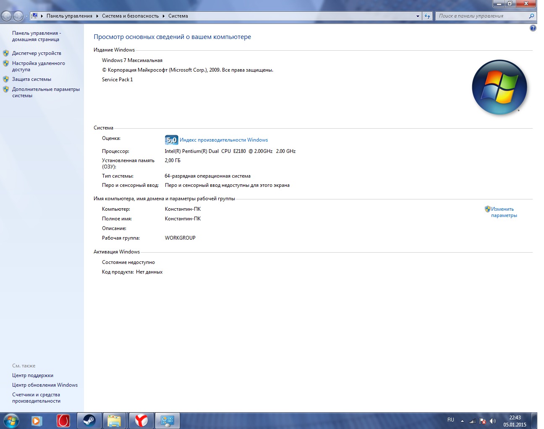Show hidden tray icons arrow

tap(462, 421)
